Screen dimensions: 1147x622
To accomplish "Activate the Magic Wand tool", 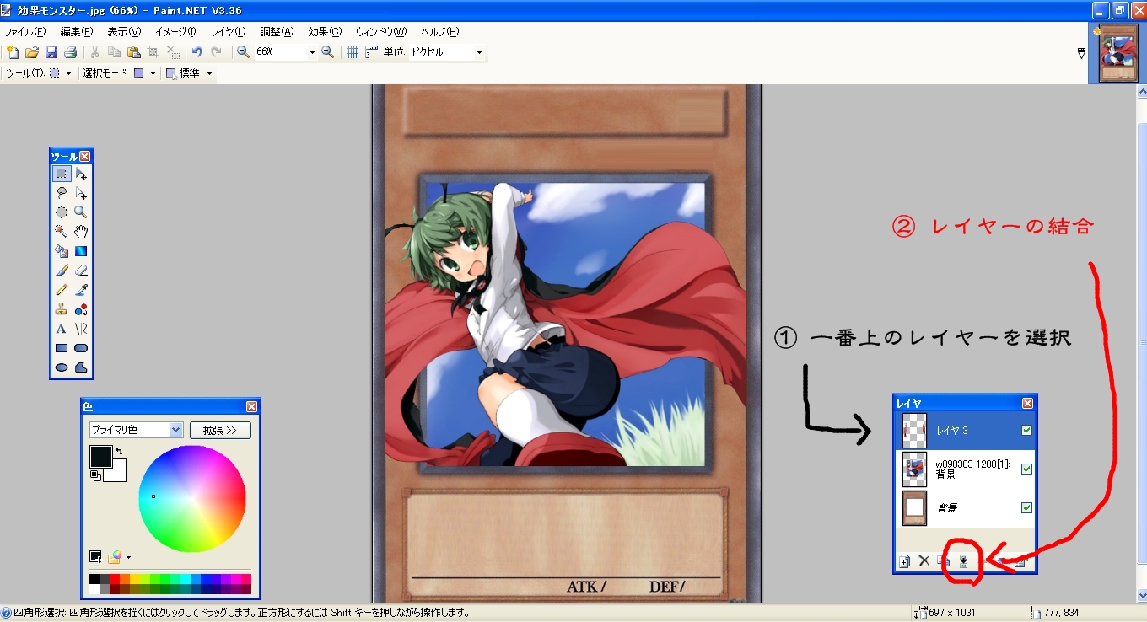I will click(62, 232).
